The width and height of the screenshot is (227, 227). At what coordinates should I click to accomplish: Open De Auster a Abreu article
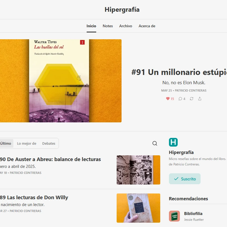pos(50,159)
